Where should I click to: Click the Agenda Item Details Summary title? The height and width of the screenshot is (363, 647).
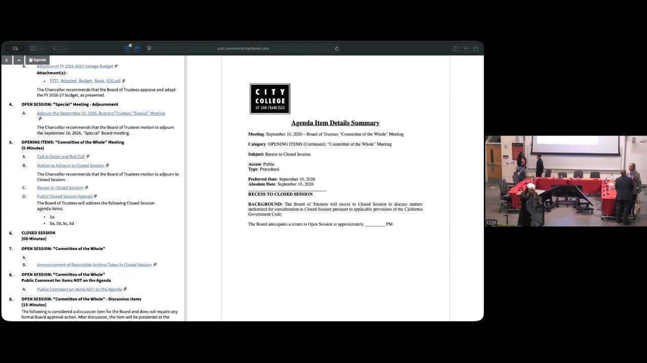335,123
